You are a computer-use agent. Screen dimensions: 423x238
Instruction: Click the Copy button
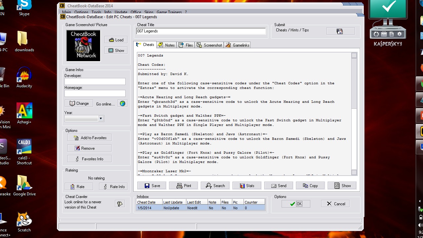pyautogui.click(x=310, y=186)
